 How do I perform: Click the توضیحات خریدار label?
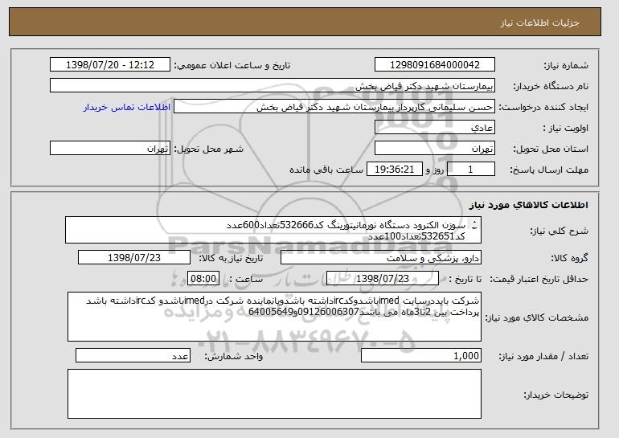coord(555,395)
